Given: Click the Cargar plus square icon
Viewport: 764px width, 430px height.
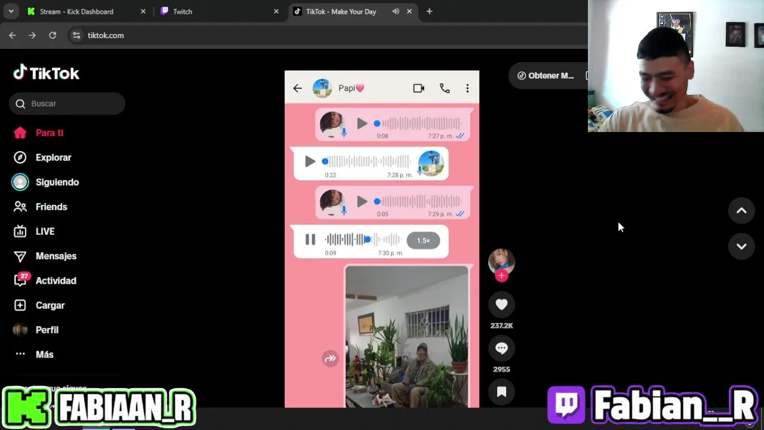Looking at the screenshot, I should [20, 305].
